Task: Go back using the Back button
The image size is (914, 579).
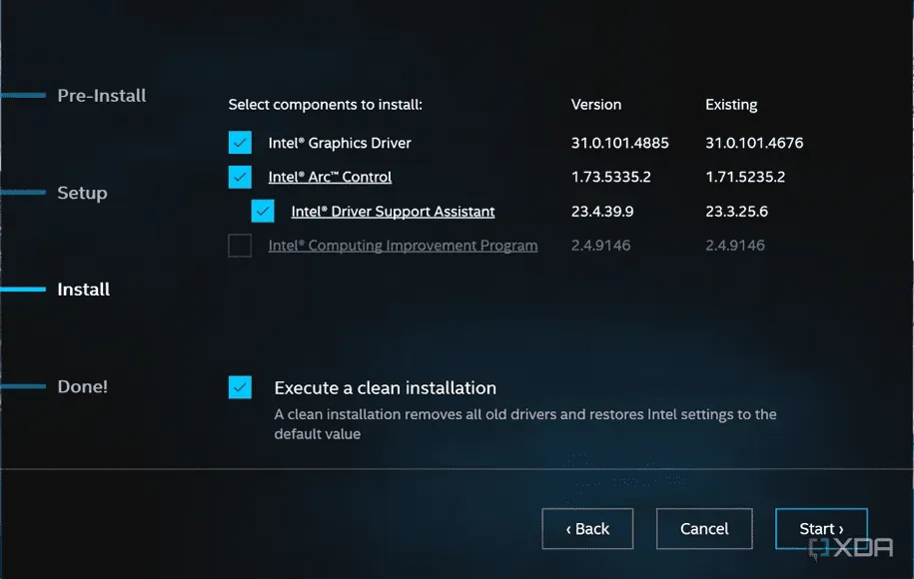Action: pyautogui.click(x=587, y=529)
